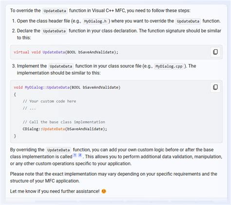Click the Call the base class implementation comment

tap(64, 122)
